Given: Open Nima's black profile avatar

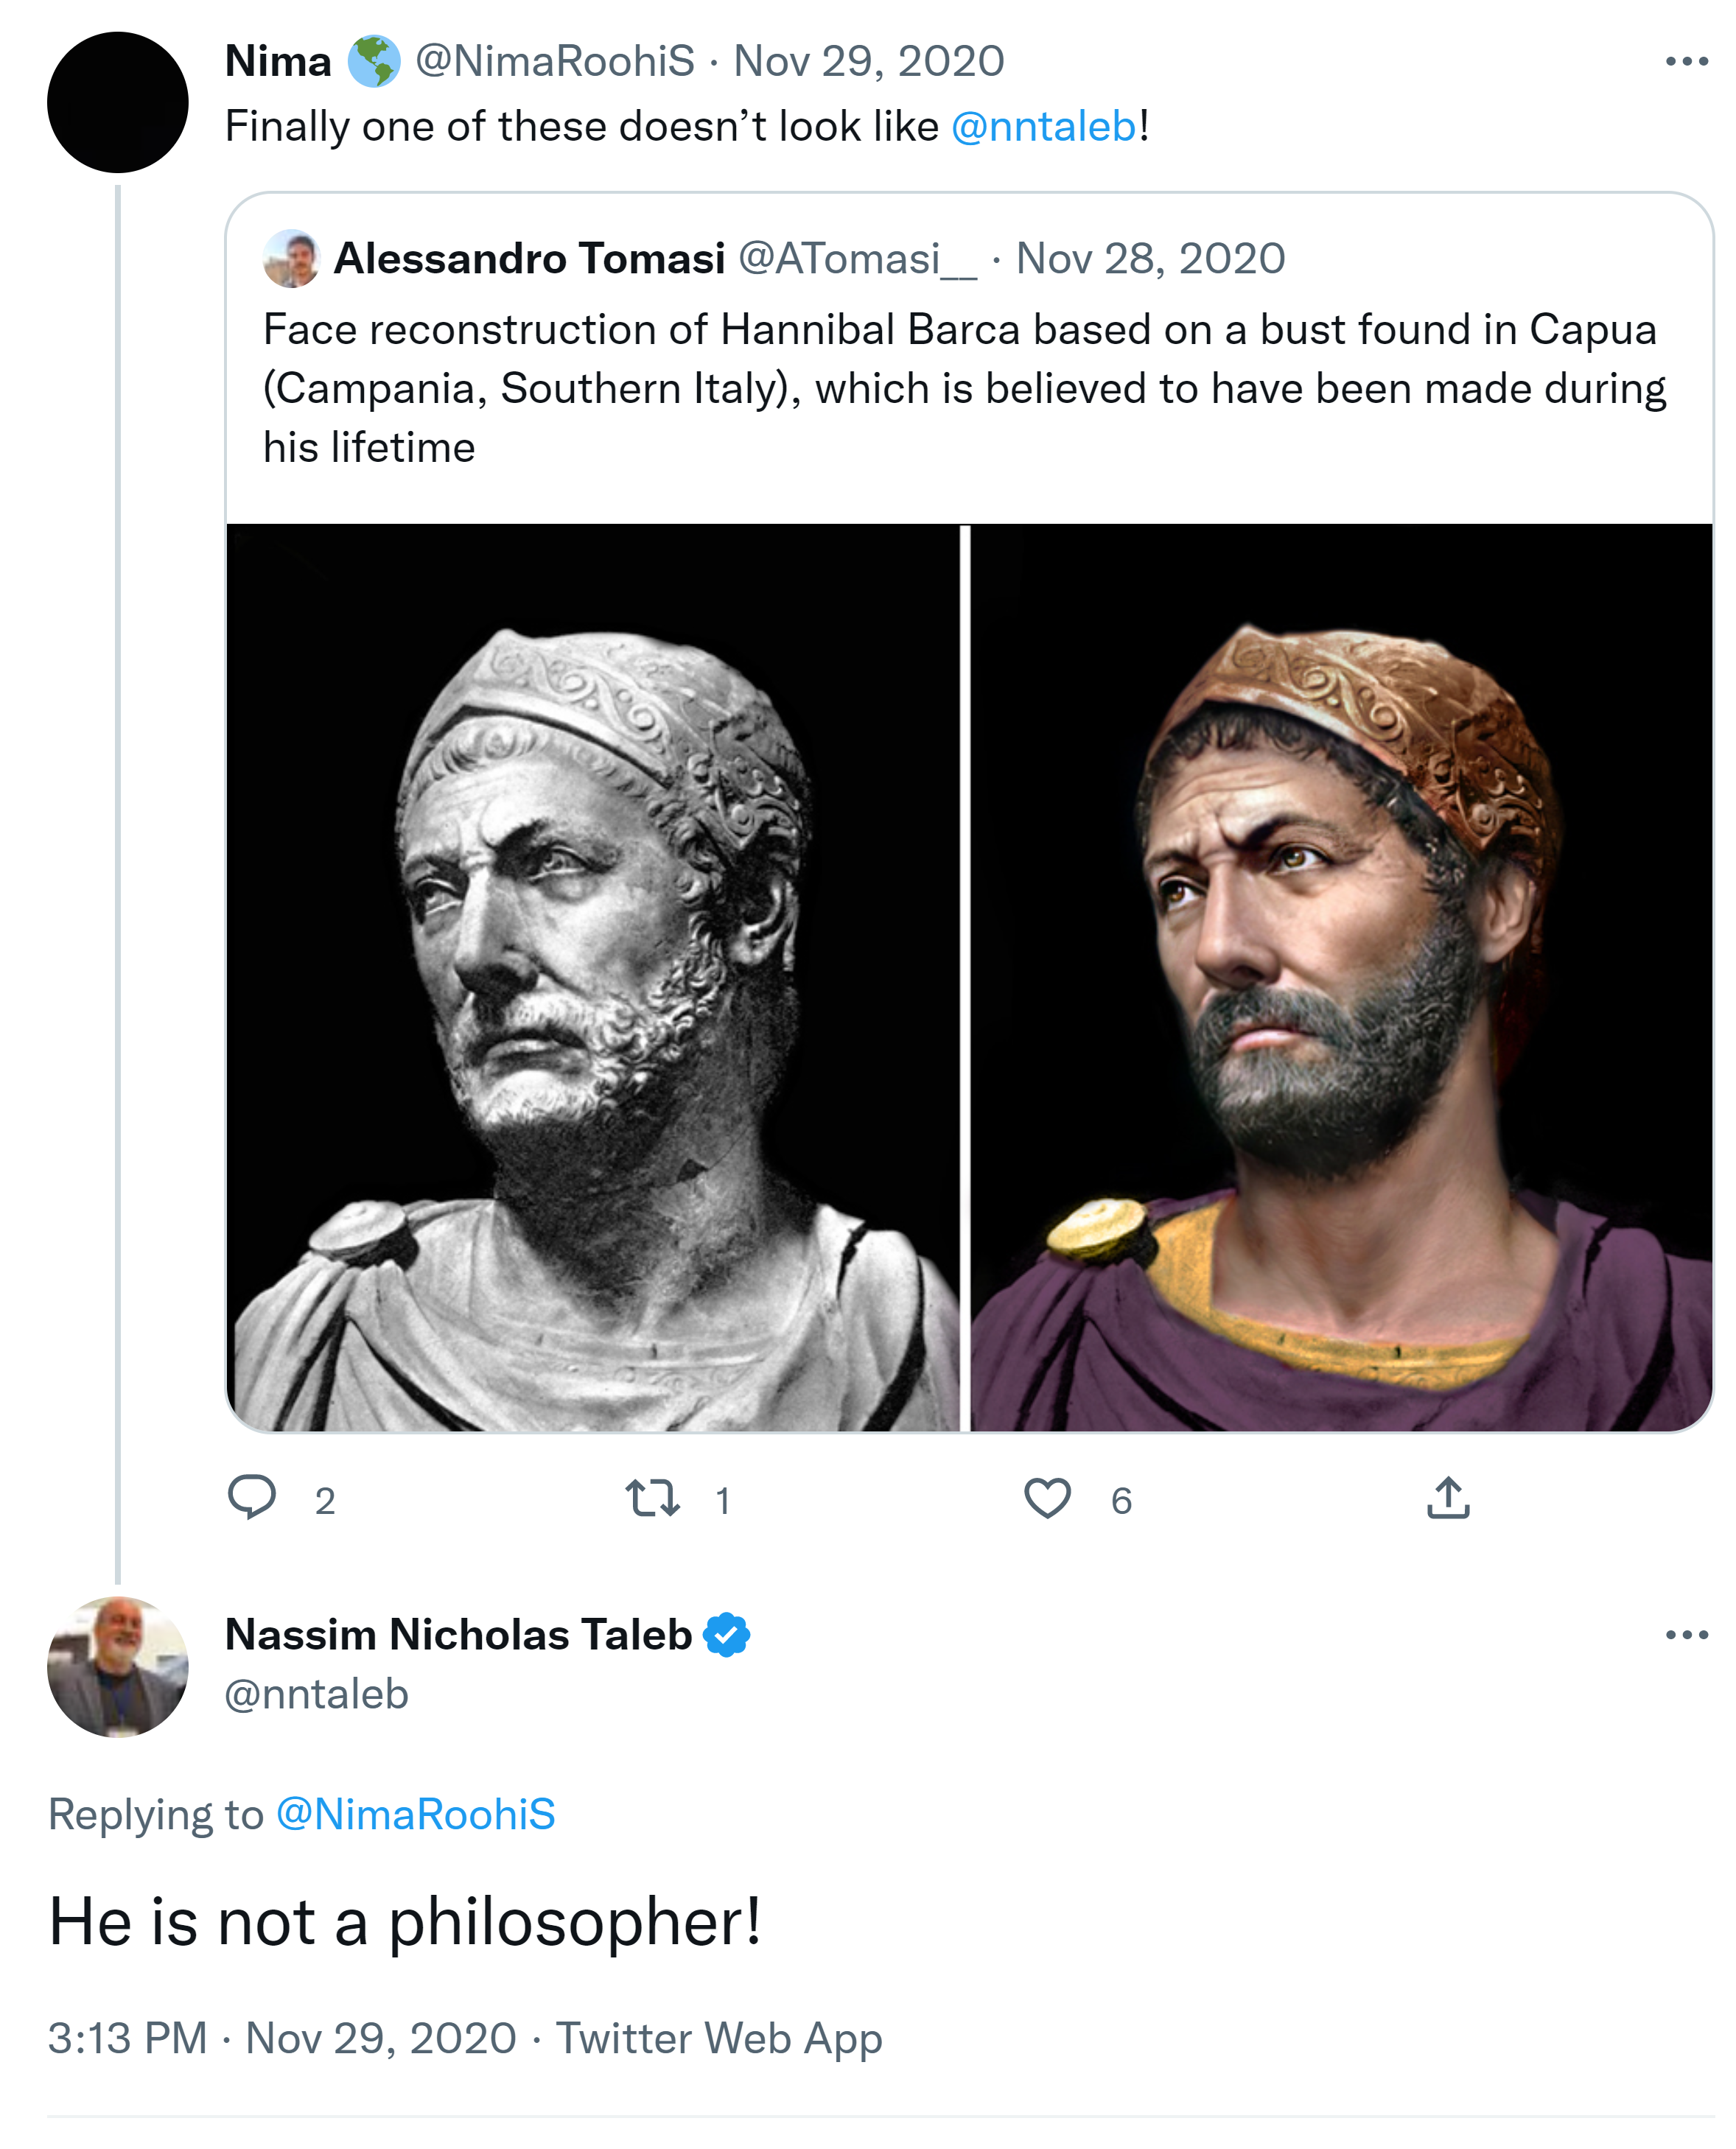Looking at the screenshot, I should coord(118,103).
